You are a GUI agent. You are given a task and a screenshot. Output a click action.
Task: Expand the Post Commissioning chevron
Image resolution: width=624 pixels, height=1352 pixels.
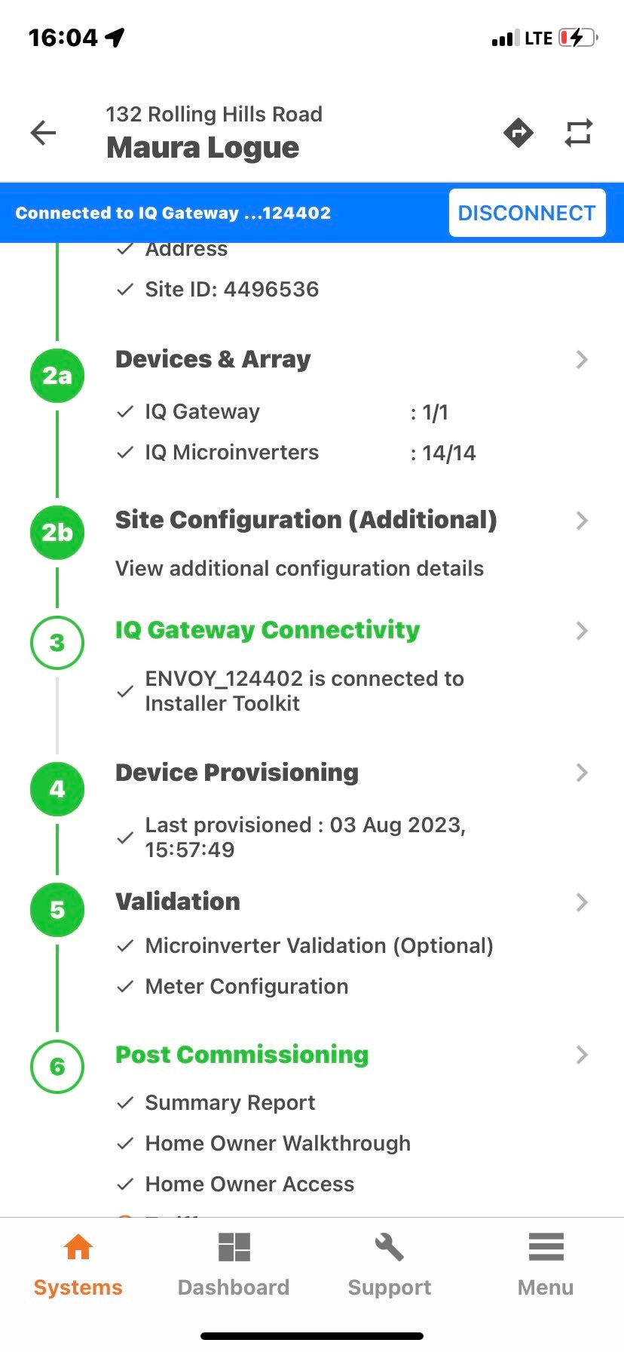(581, 1055)
